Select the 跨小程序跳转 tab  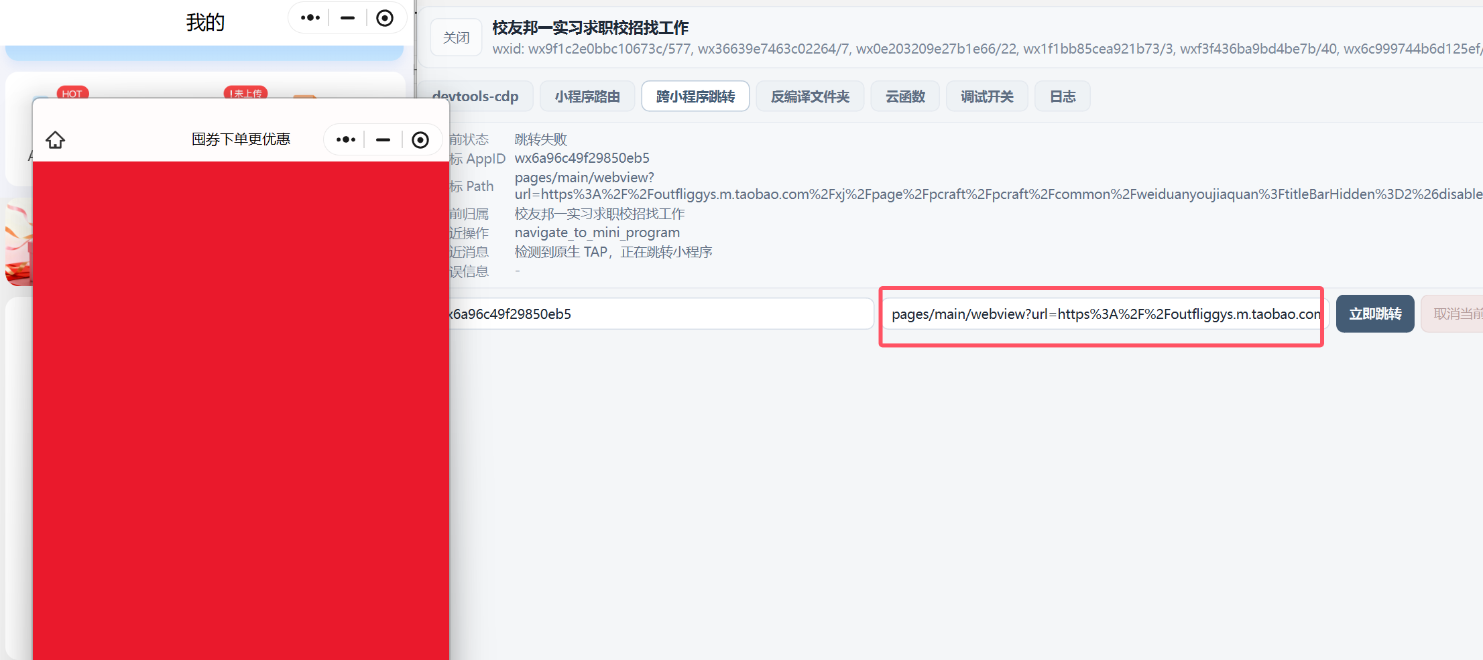point(695,96)
